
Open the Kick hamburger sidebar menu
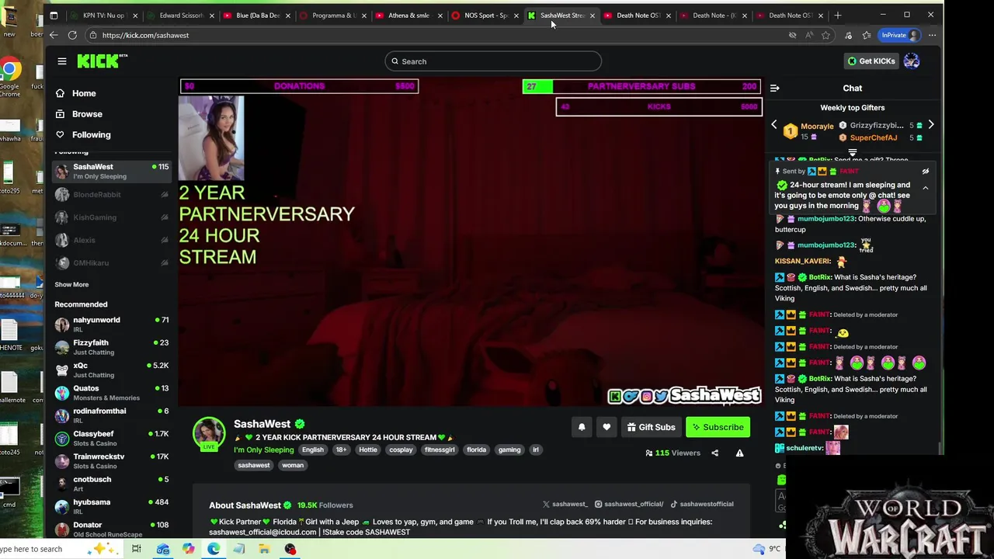62,61
